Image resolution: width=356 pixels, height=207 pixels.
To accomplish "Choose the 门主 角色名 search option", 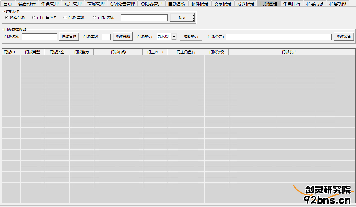I will pyautogui.click(x=44, y=17).
